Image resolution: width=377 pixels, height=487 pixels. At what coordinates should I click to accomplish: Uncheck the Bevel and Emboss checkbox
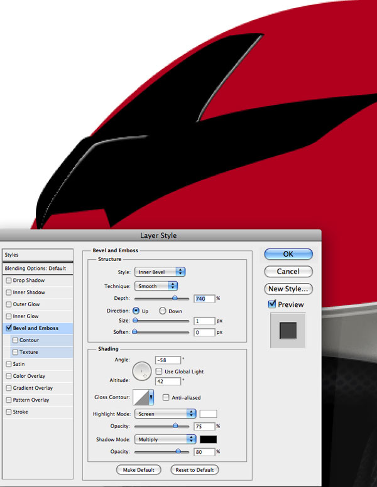[9, 328]
